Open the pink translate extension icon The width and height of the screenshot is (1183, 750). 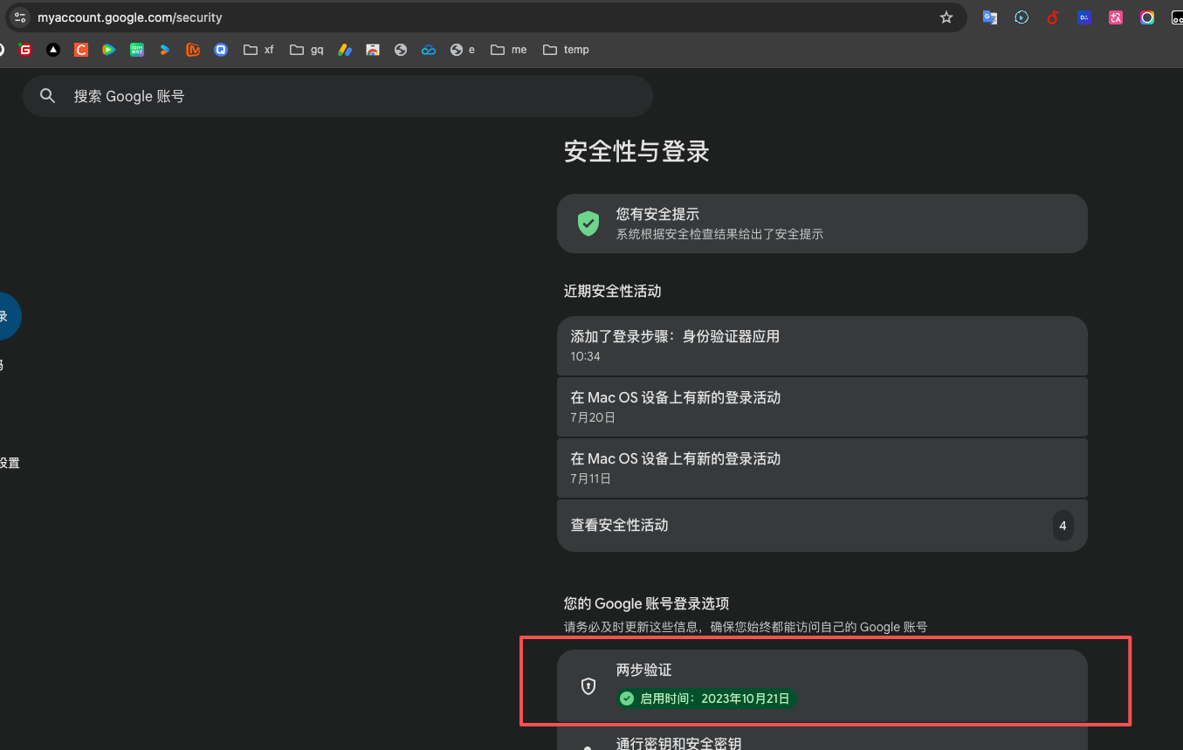[1116, 17]
